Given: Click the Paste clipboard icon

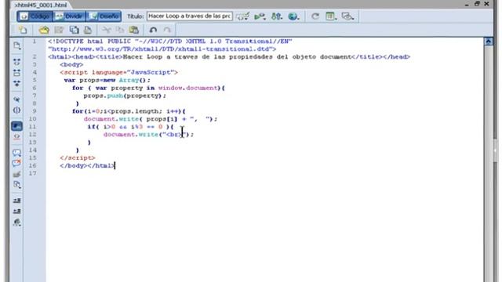Looking at the screenshot, I should 134,30.
